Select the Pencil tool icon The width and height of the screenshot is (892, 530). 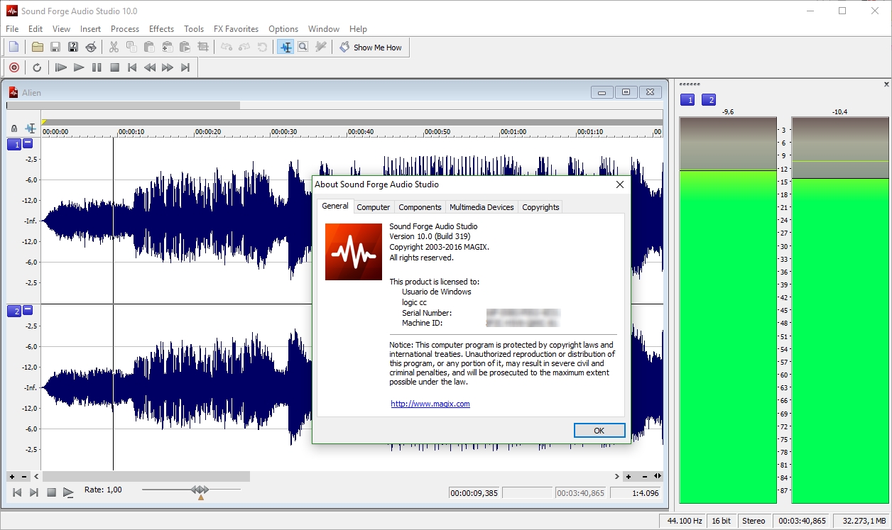pos(321,48)
